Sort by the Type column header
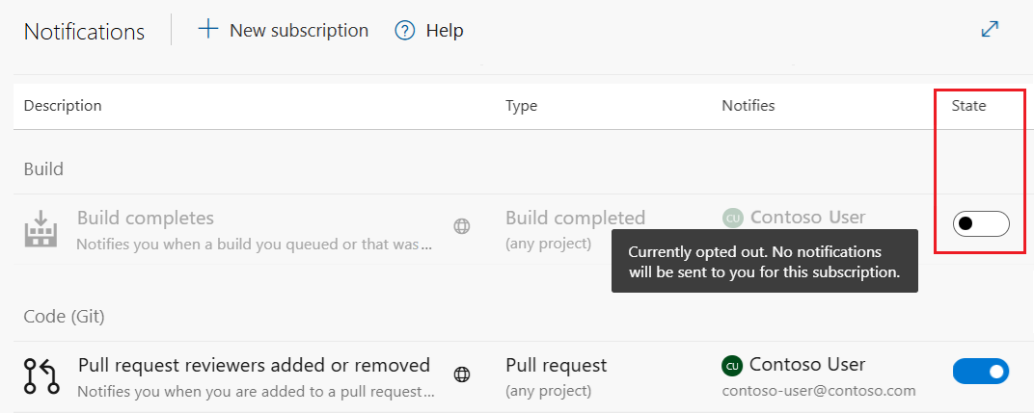This screenshot has width=1034, height=413. pyautogui.click(x=521, y=106)
